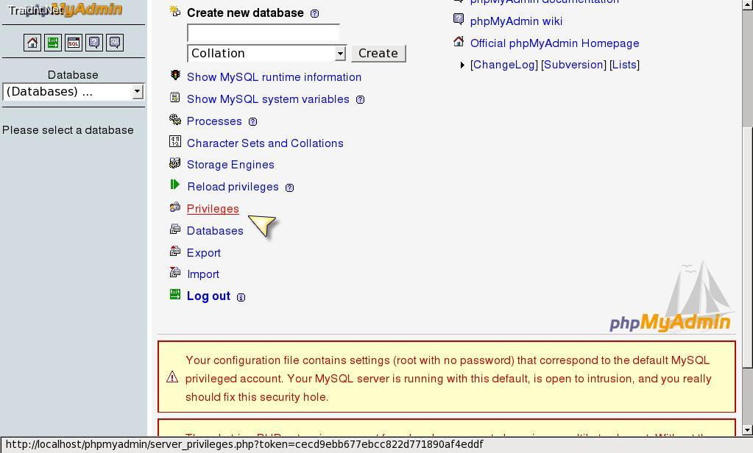The height and width of the screenshot is (453, 753).
Task: Click the large phpMyAdmin sailboat logo
Action: tap(671, 298)
